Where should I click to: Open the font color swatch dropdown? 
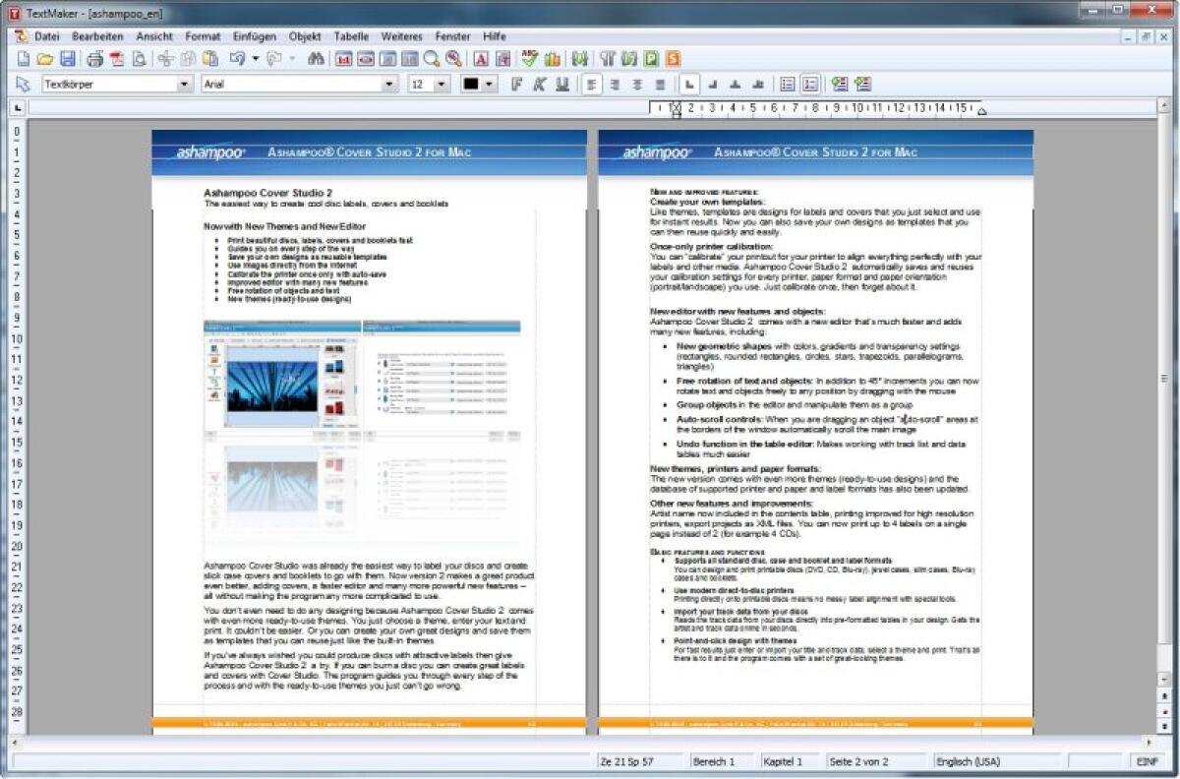point(491,84)
